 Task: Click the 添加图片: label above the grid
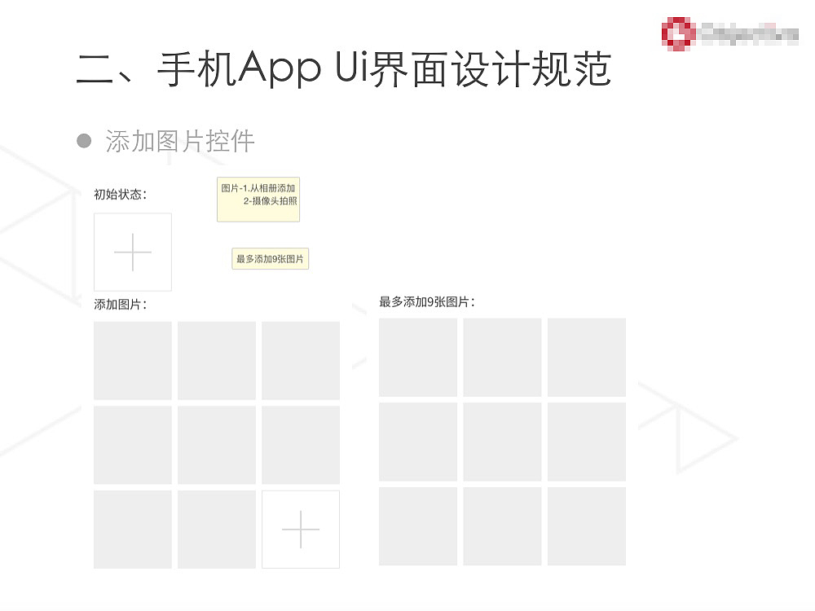[120, 305]
